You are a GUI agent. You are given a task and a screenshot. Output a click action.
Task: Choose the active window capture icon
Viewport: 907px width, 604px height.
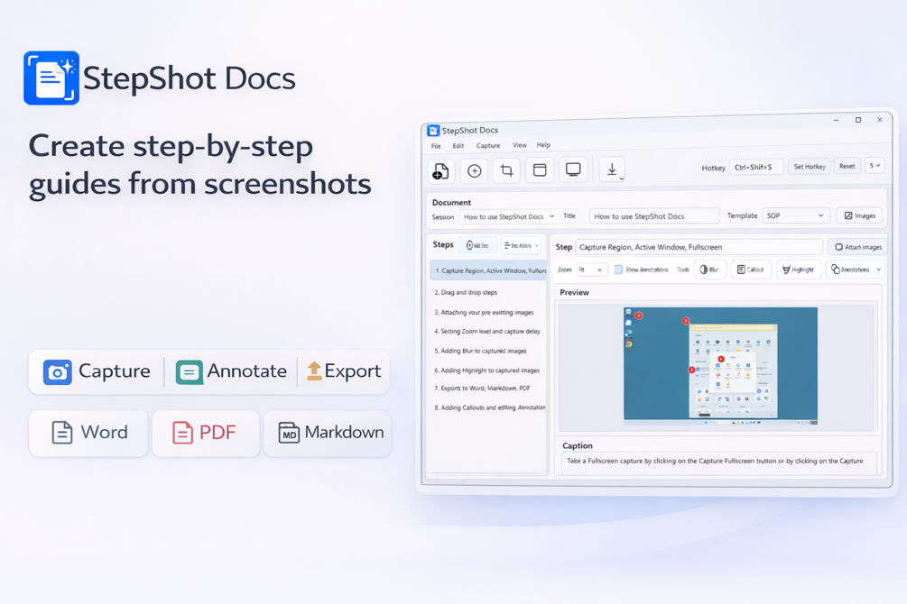pos(540,169)
